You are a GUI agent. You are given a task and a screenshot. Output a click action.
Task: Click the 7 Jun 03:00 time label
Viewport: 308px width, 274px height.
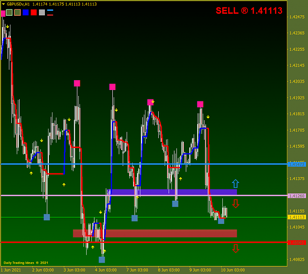click(137, 270)
